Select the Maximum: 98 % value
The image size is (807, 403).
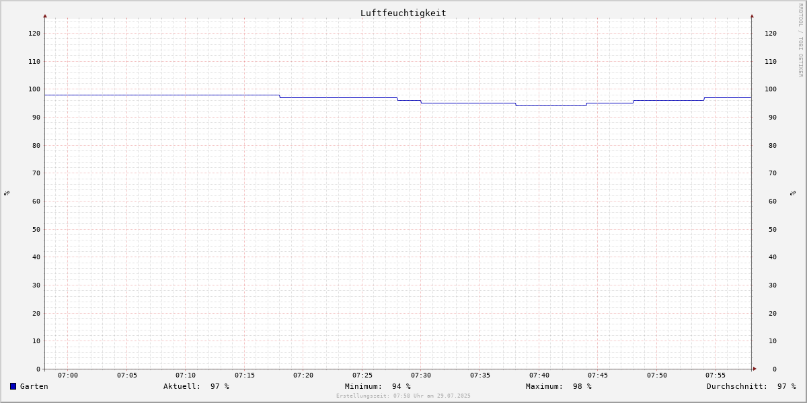point(559,386)
